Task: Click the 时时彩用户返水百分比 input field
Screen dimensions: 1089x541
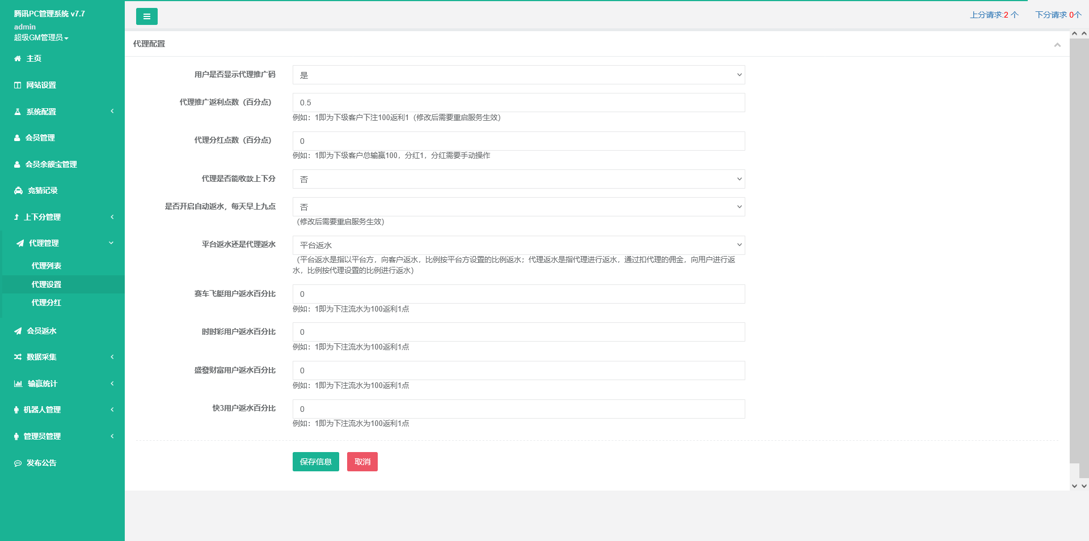Action: pos(518,332)
